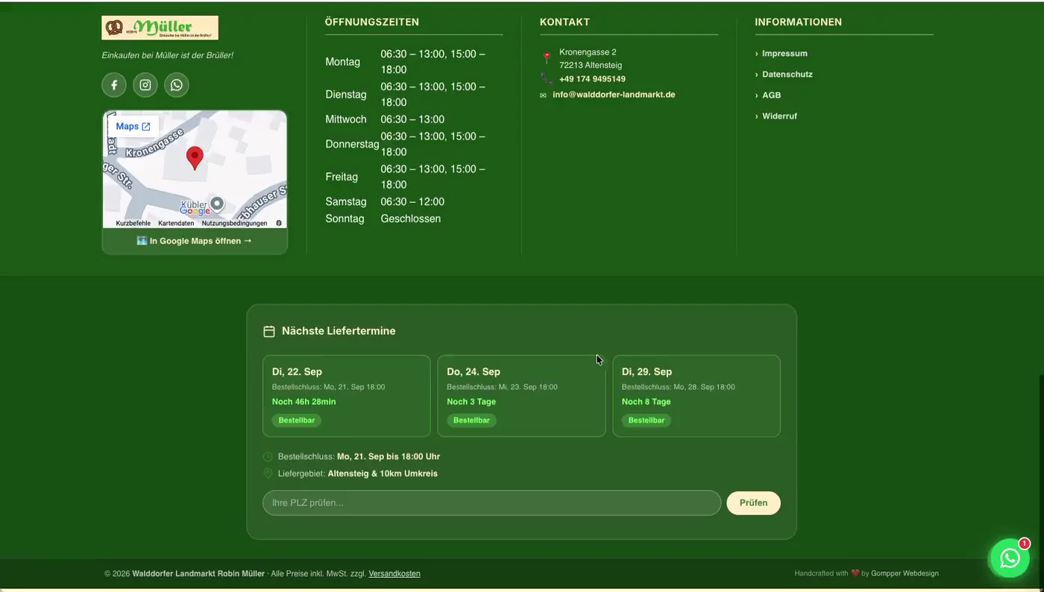Open the WhatsApp icon beside Instagram
This screenshot has width=1044, height=592.
[177, 85]
